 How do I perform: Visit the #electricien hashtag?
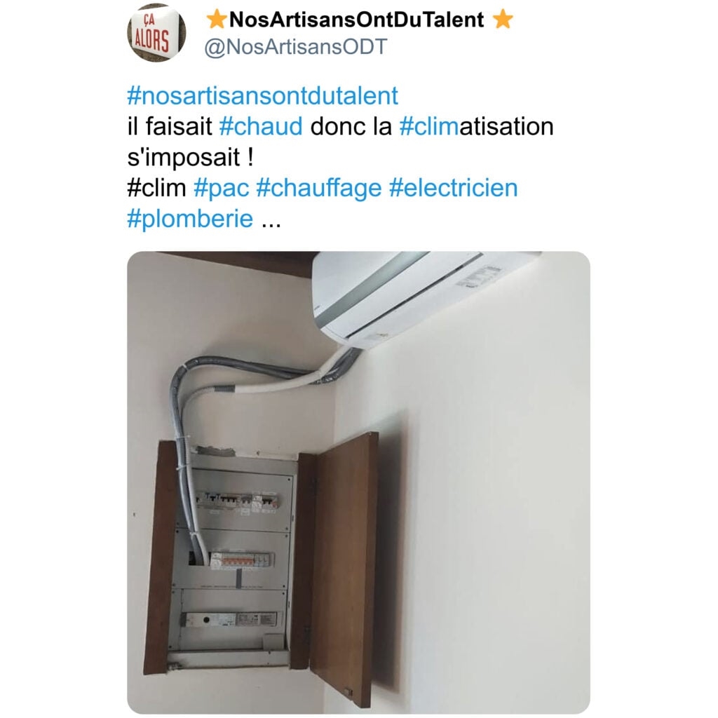pyautogui.click(x=454, y=188)
